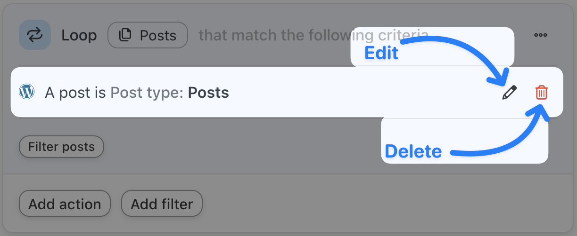The height and width of the screenshot is (236, 577).
Task: Click the blue Loop arrows icon
Action: pyautogui.click(x=34, y=35)
